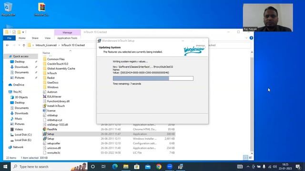Switch to details view layout icon
This screenshot has width=305, height=171.
(x=245, y=158)
